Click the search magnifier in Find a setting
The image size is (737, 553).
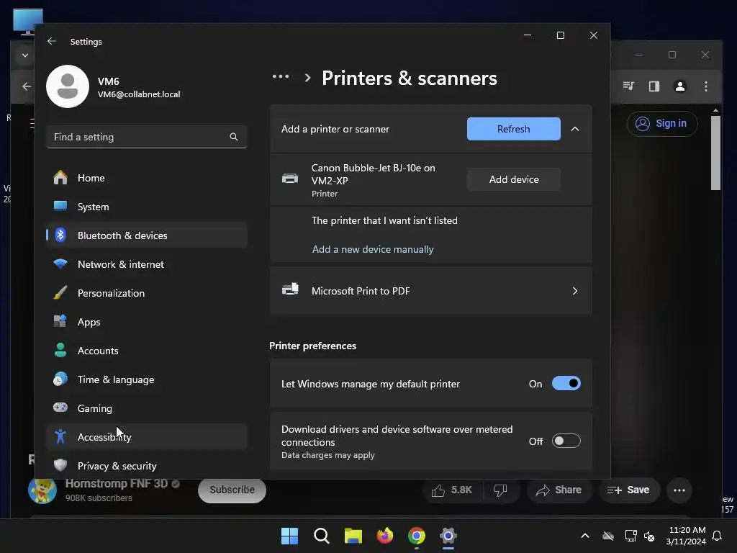click(234, 137)
